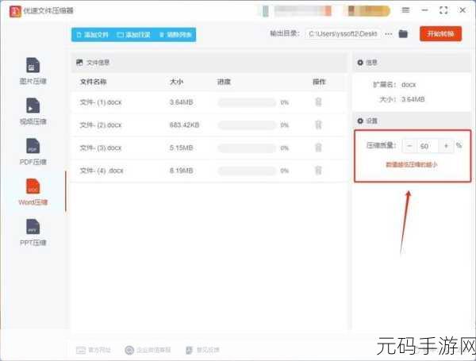Delete 文件- (2).docx using its trash icon
Screen dimensions: 476x361
(318, 125)
